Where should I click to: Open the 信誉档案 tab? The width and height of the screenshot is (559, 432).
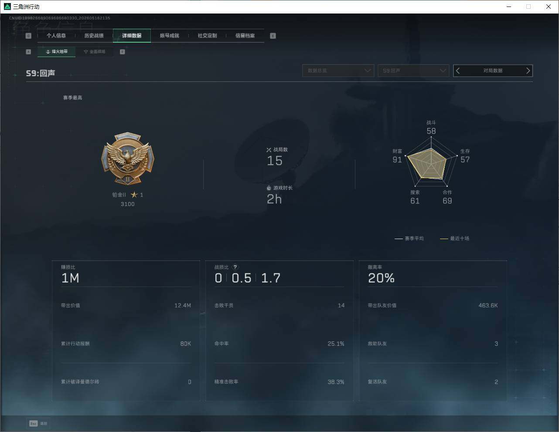245,36
